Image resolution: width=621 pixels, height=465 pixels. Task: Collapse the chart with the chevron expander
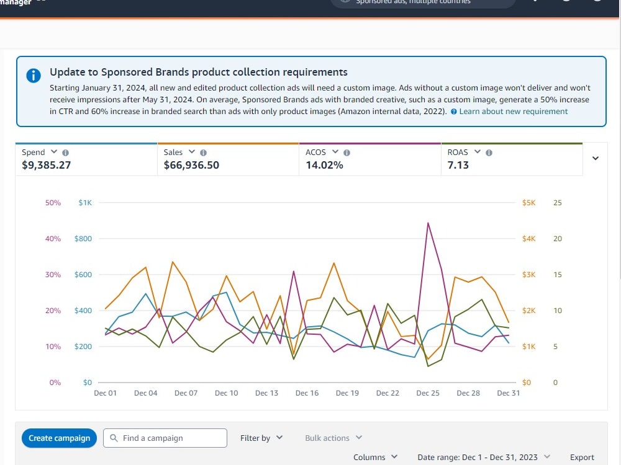tap(596, 158)
